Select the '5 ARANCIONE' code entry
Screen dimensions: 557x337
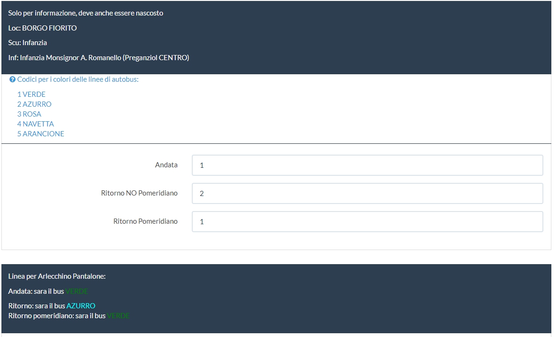click(41, 134)
